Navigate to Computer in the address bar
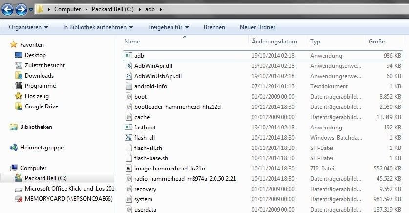The height and width of the screenshot is (213, 409). (67, 9)
